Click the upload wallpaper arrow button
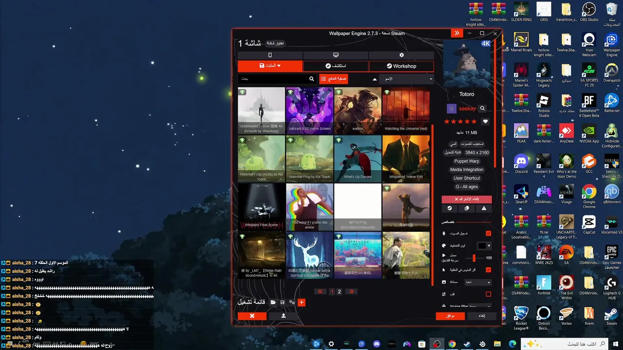Image resolution: width=623 pixels, height=350 pixels. pyautogui.click(x=283, y=315)
